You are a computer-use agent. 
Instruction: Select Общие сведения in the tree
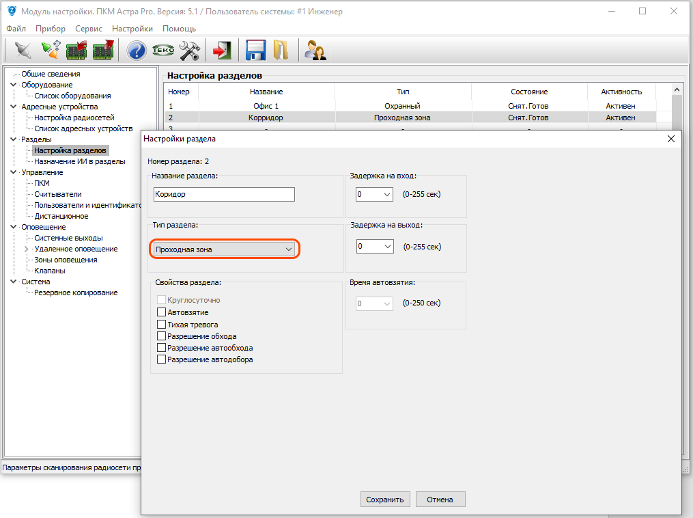[x=51, y=74]
